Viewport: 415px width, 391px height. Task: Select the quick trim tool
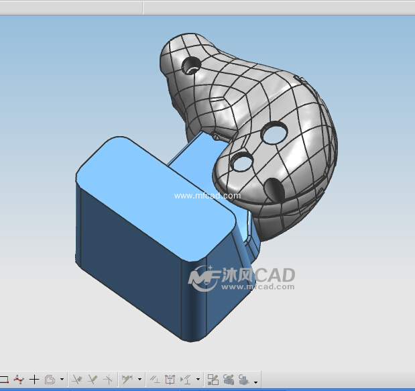(x=76, y=380)
